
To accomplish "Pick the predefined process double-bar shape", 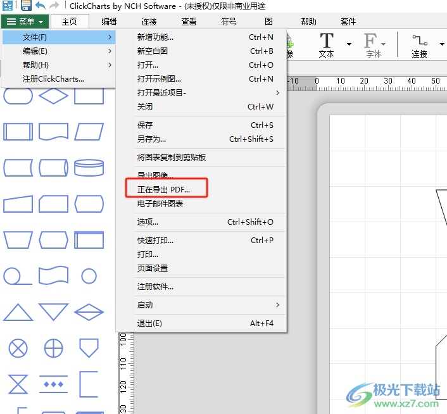I will tap(18, 132).
